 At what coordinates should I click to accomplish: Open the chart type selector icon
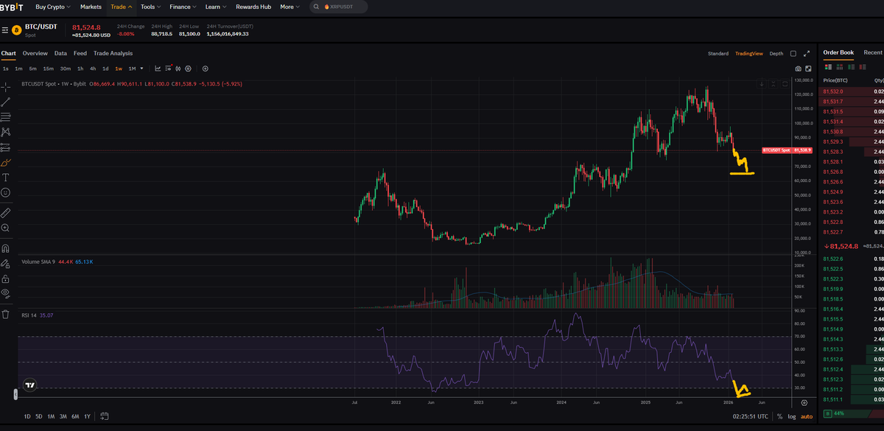click(158, 69)
